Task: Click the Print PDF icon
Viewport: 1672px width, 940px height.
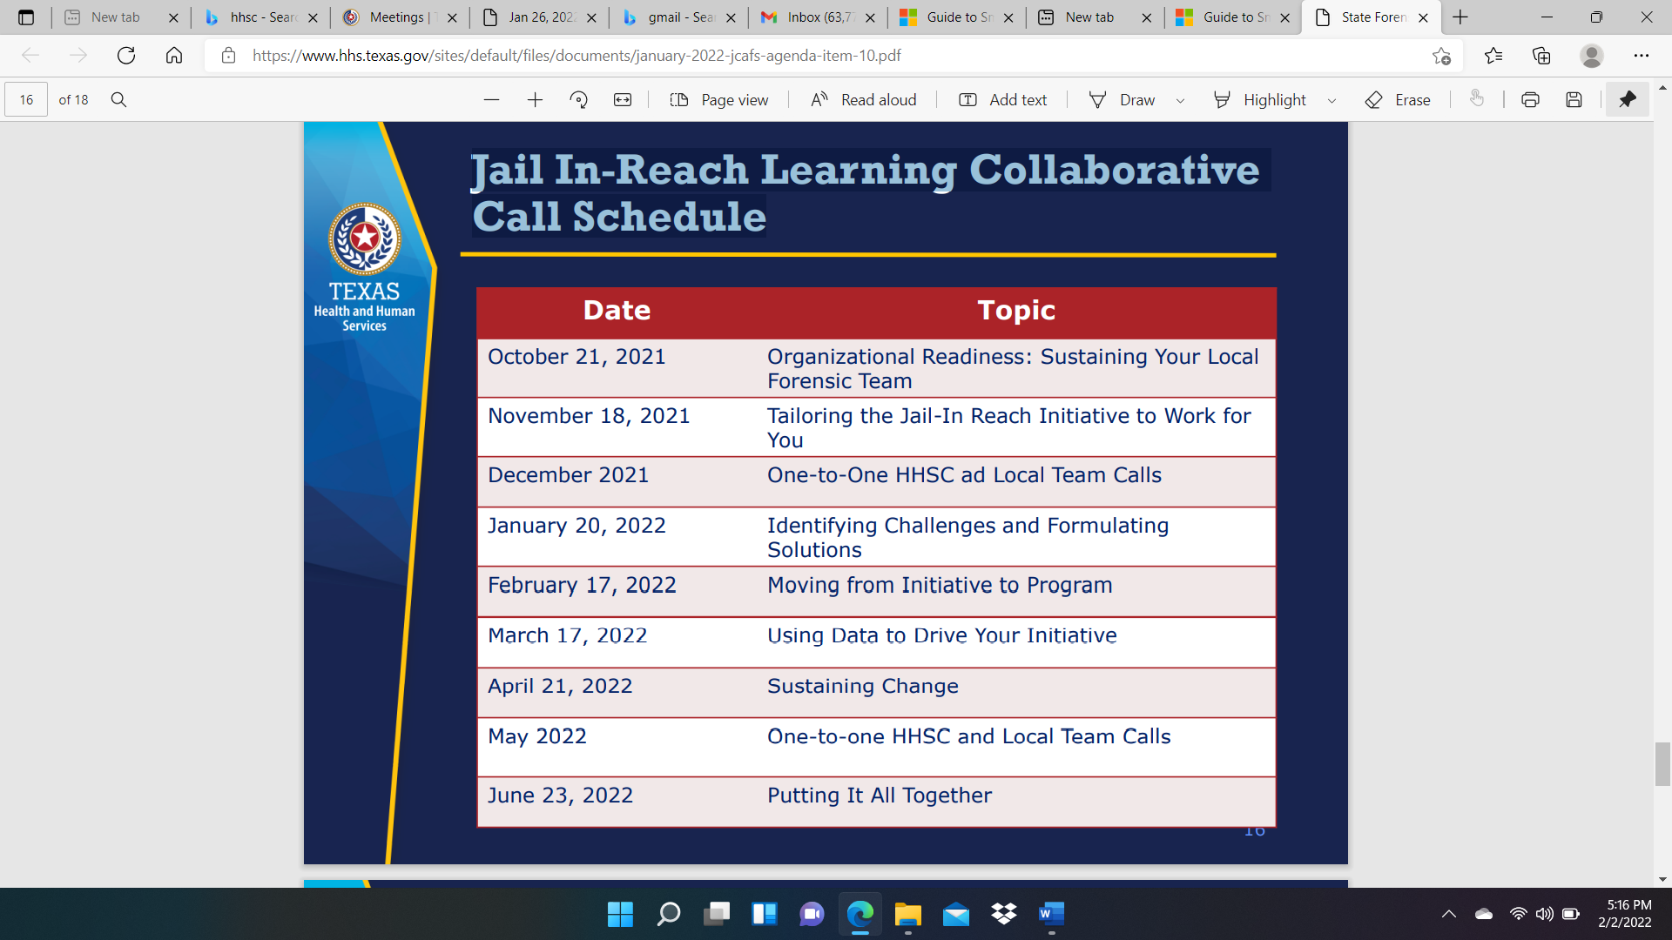Action: [x=1530, y=100]
